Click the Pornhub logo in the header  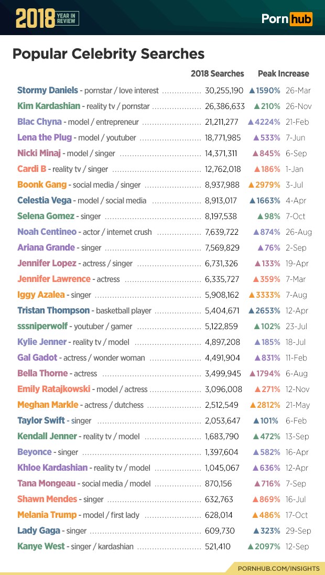point(287,19)
